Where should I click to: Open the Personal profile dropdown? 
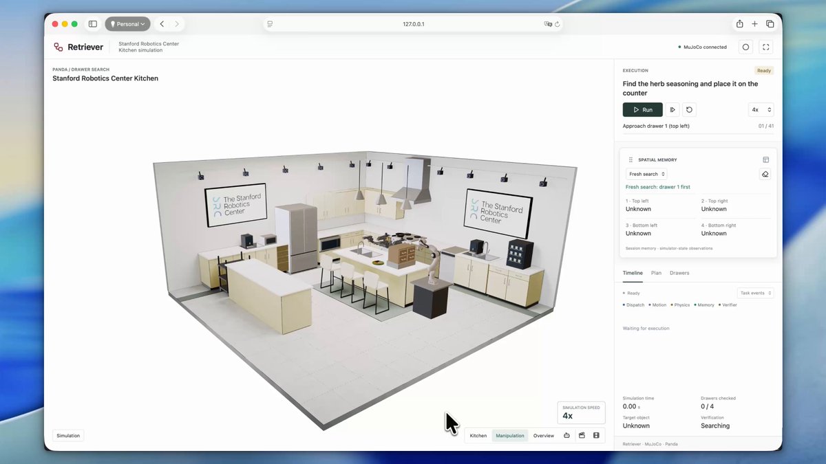click(127, 24)
